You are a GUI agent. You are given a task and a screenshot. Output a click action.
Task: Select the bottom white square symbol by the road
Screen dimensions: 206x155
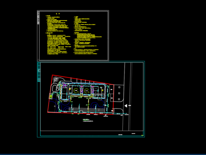(119, 99)
